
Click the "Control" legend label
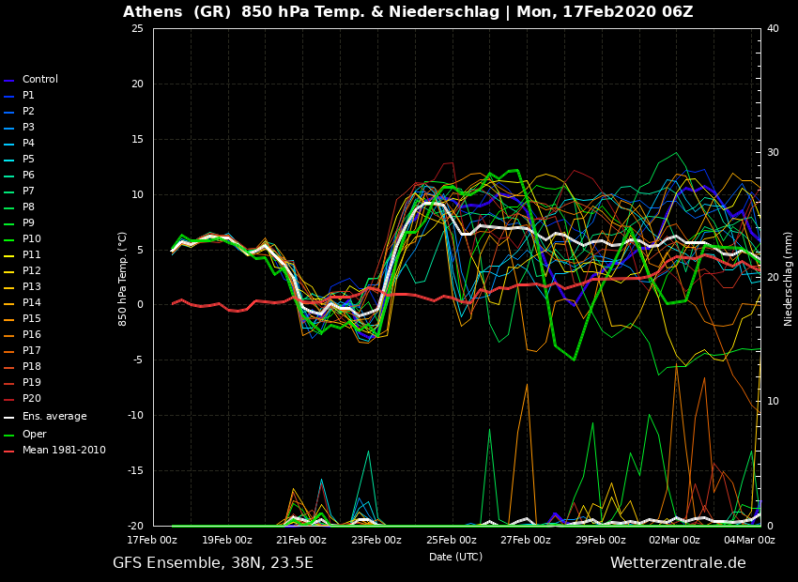(40, 80)
